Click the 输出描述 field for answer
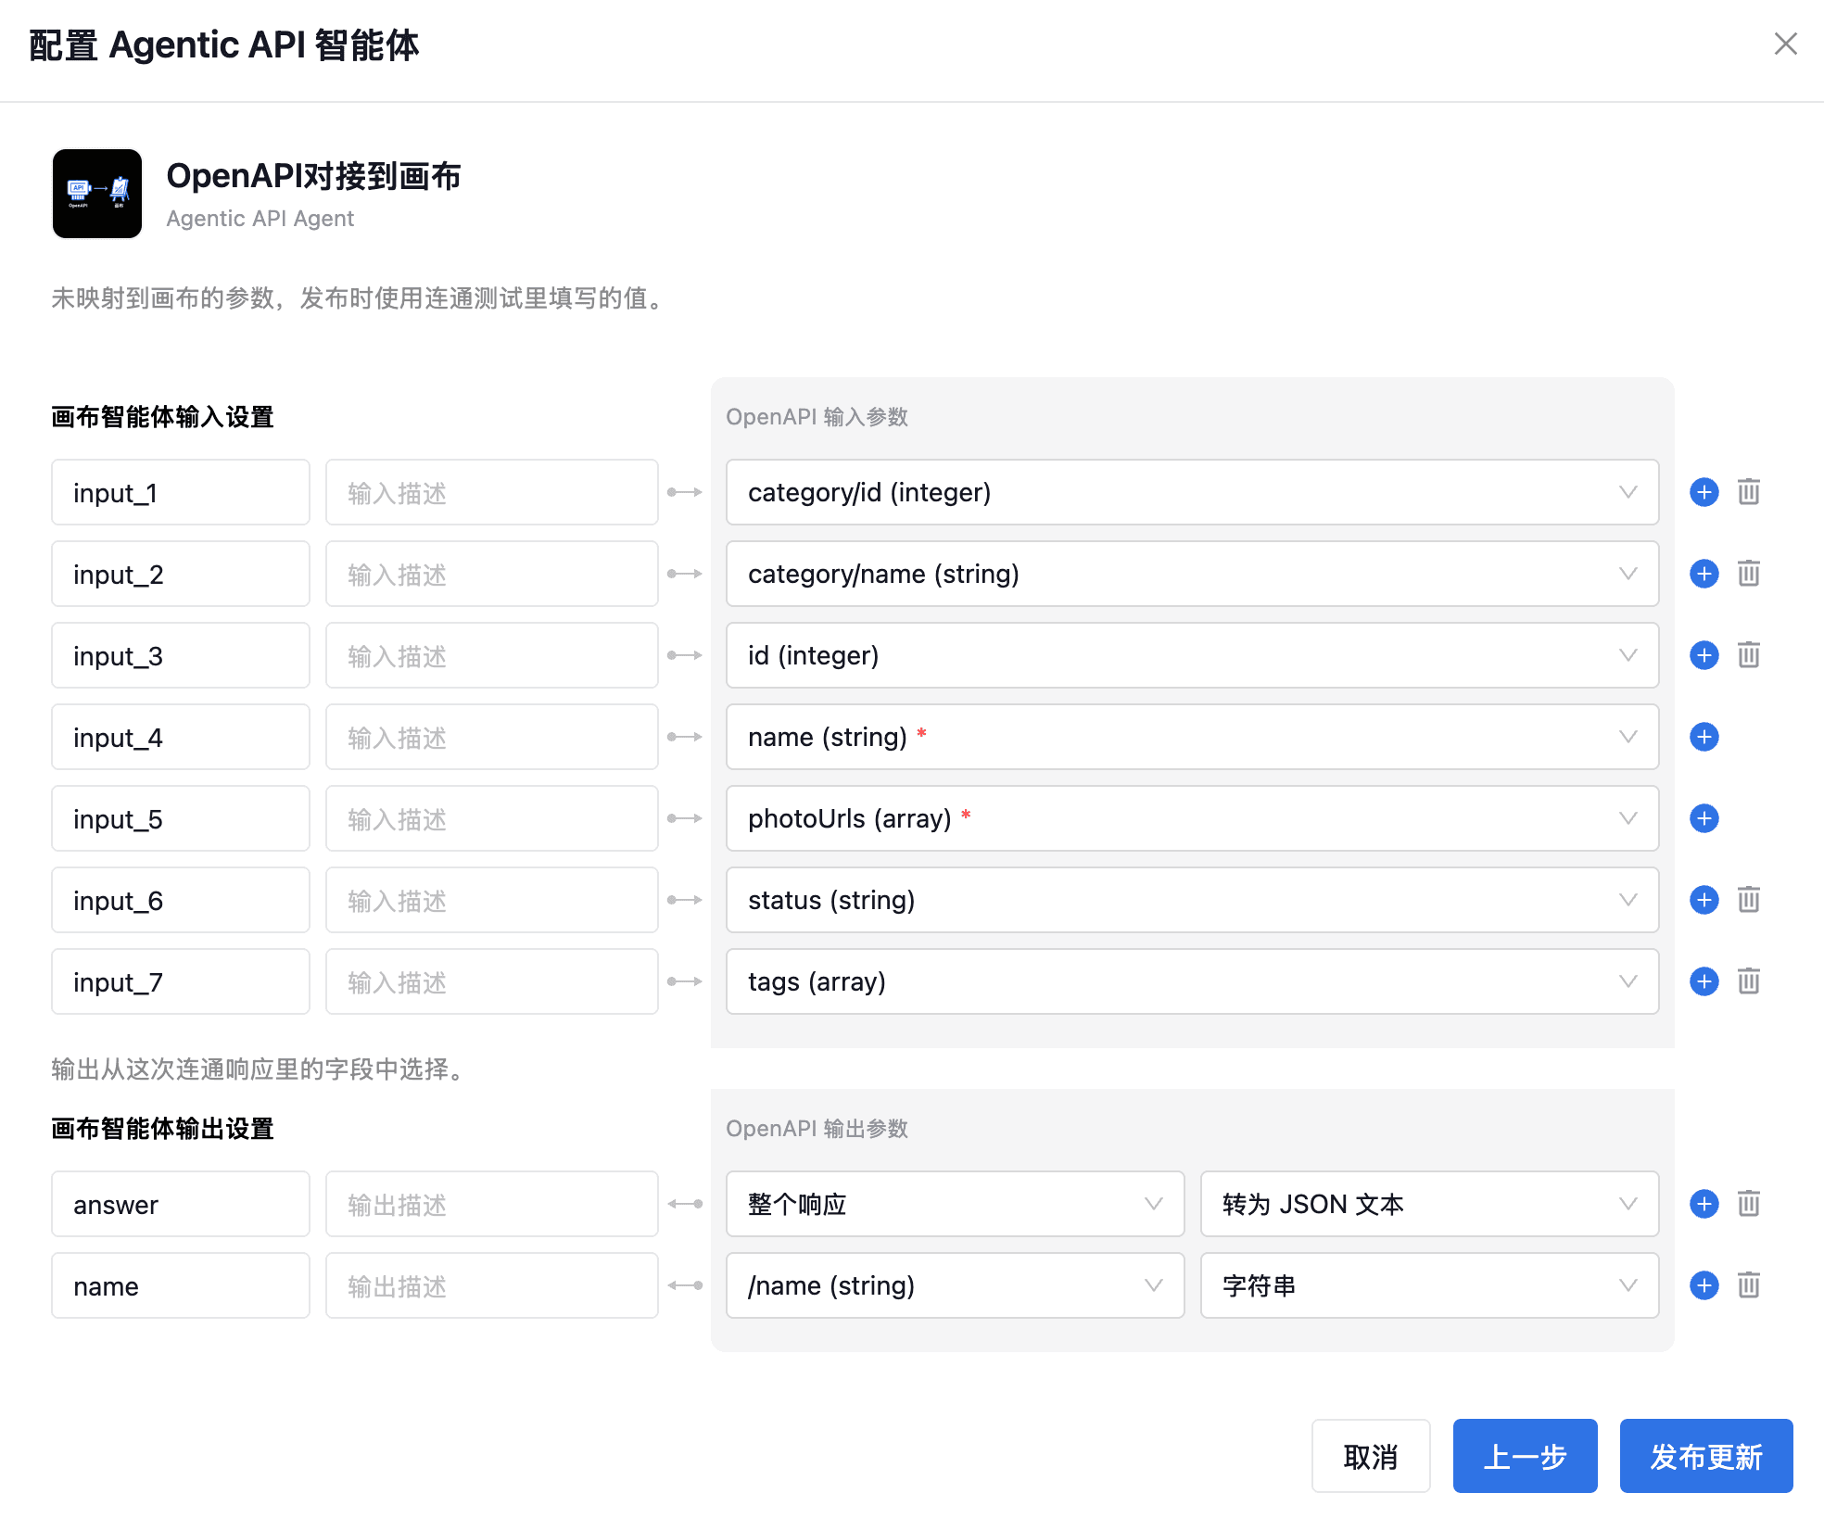The image size is (1824, 1518). coord(491,1204)
